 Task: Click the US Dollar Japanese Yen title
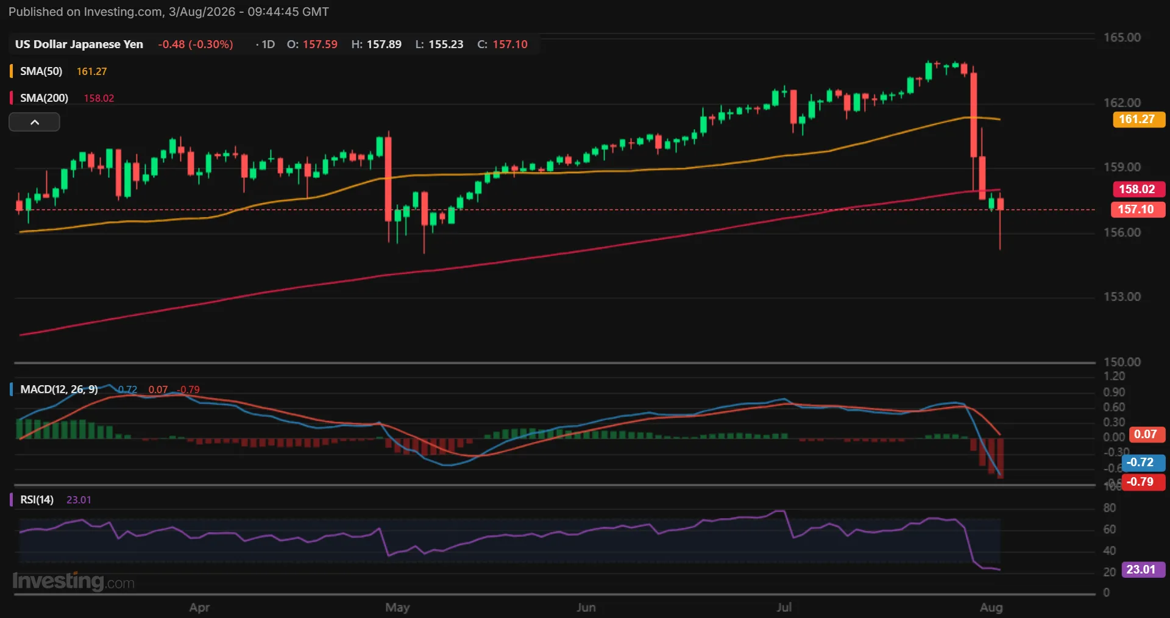[x=79, y=44]
